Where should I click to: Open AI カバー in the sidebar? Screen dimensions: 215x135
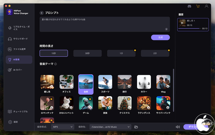19,70
